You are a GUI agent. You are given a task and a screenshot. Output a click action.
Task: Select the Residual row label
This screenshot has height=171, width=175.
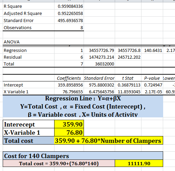(x=13, y=57)
